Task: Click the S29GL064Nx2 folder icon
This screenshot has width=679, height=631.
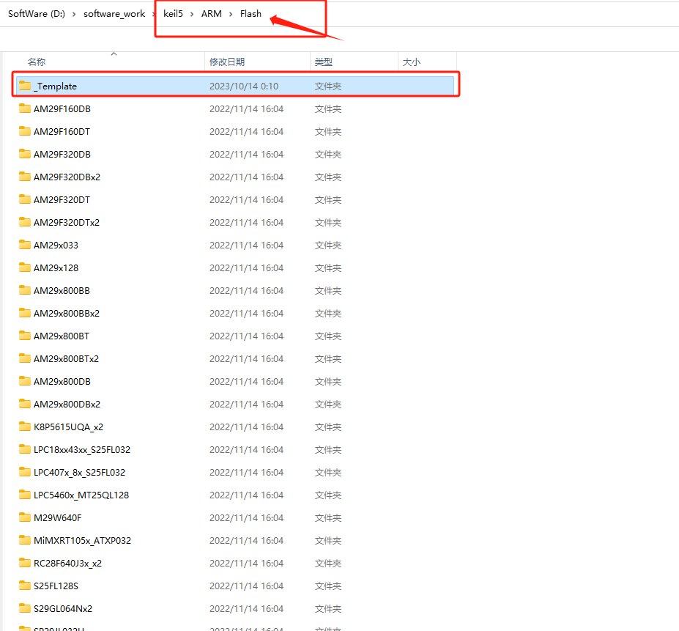Action: 25,608
